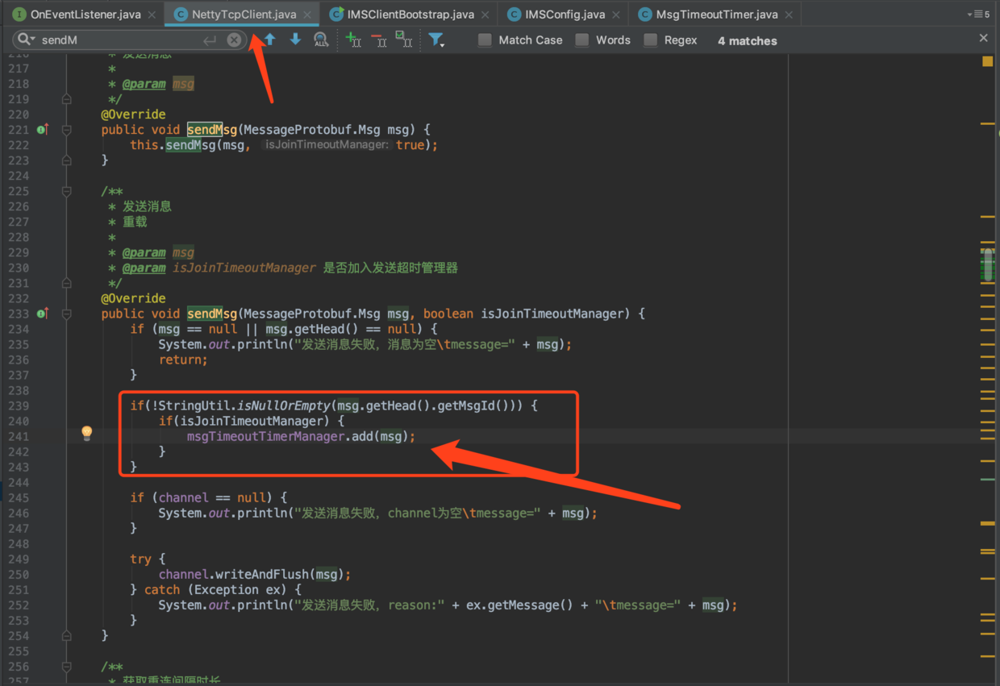Open the MsgTimeoutTimer.java tab
This screenshot has height=686, width=1000.
(x=708, y=14)
